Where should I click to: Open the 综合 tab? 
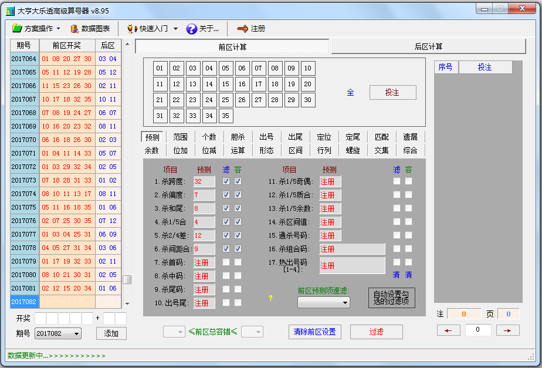(410, 150)
